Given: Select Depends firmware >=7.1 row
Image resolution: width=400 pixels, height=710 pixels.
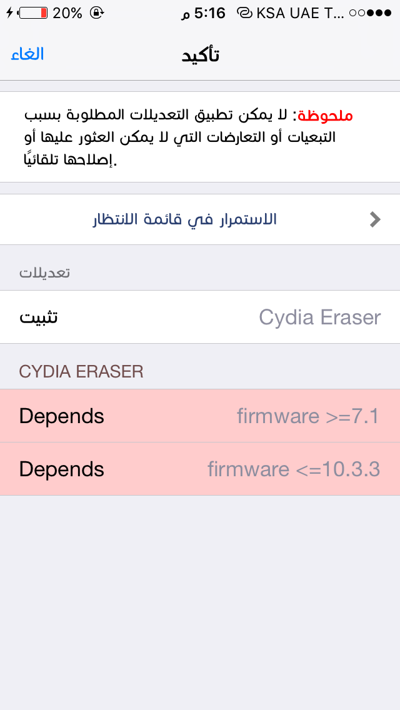Looking at the screenshot, I should click(x=200, y=416).
